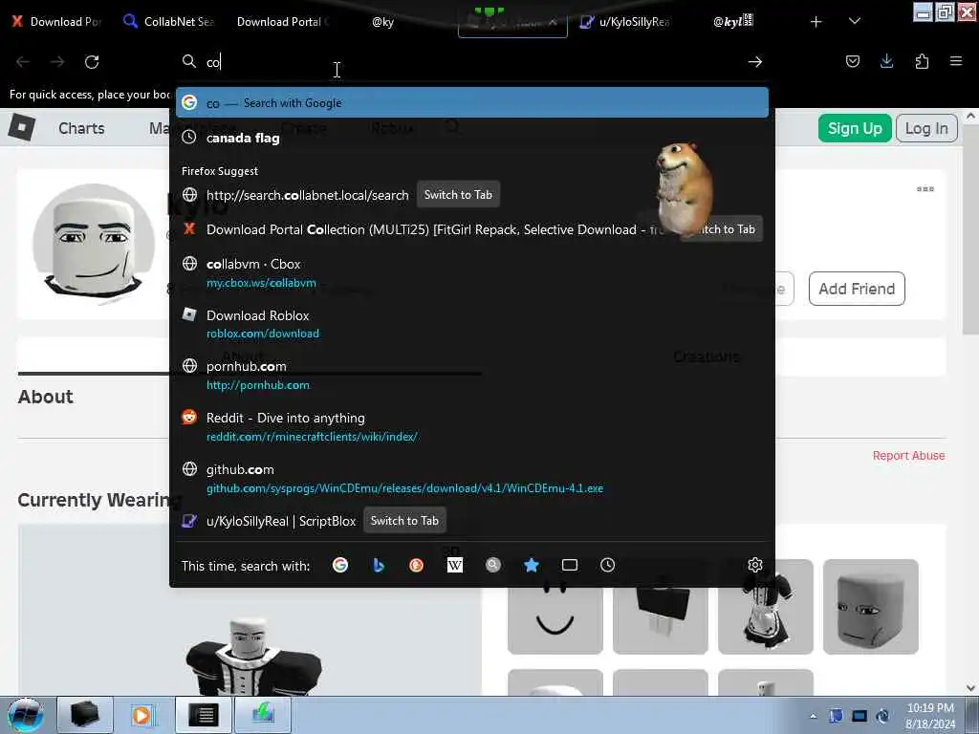Click the Log In button
Image resolution: width=979 pixels, height=734 pixels.
[x=926, y=129]
